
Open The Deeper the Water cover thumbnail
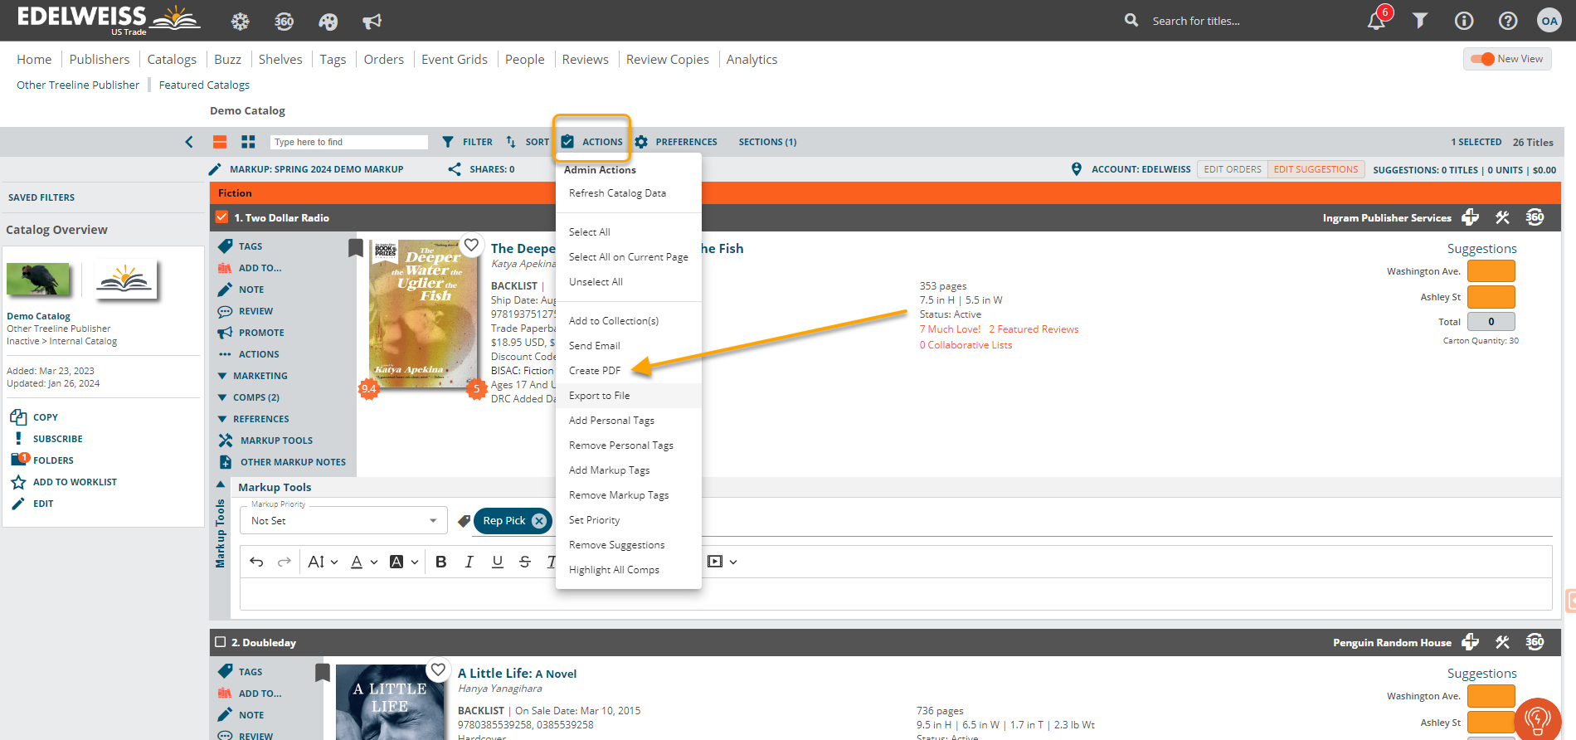point(423,314)
